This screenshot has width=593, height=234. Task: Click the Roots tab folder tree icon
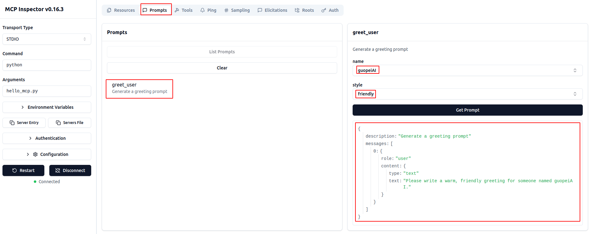pos(297,10)
